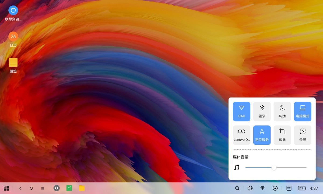Viewport: 323px width, 194px height.
Task: Open the 便签 sticky notes desktop icon
Action: click(13, 63)
